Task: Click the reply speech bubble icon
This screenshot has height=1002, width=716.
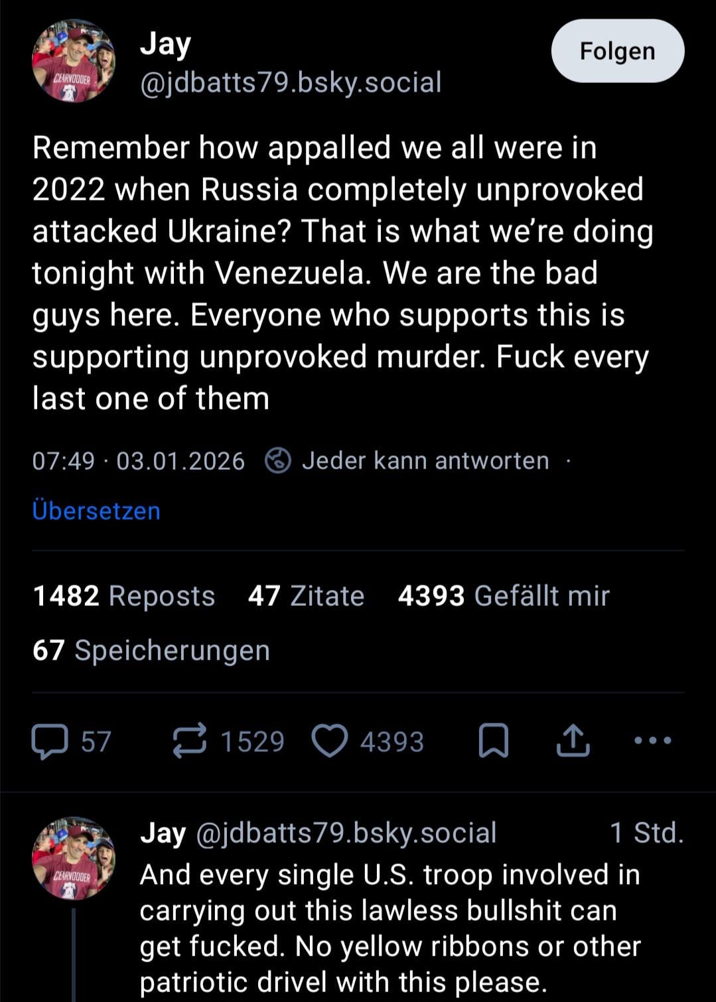Action: (x=50, y=741)
